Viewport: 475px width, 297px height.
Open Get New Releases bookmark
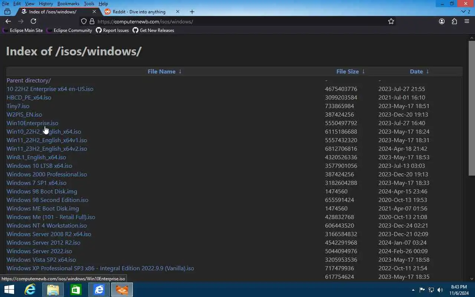click(x=153, y=30)
